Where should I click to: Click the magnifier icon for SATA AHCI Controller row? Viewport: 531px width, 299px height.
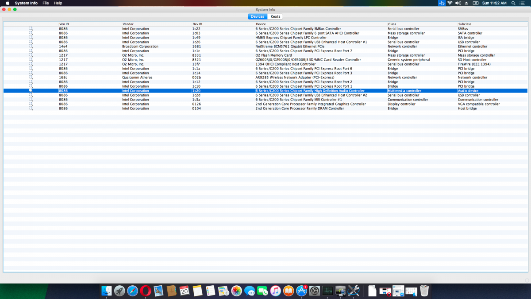(31, 33)
